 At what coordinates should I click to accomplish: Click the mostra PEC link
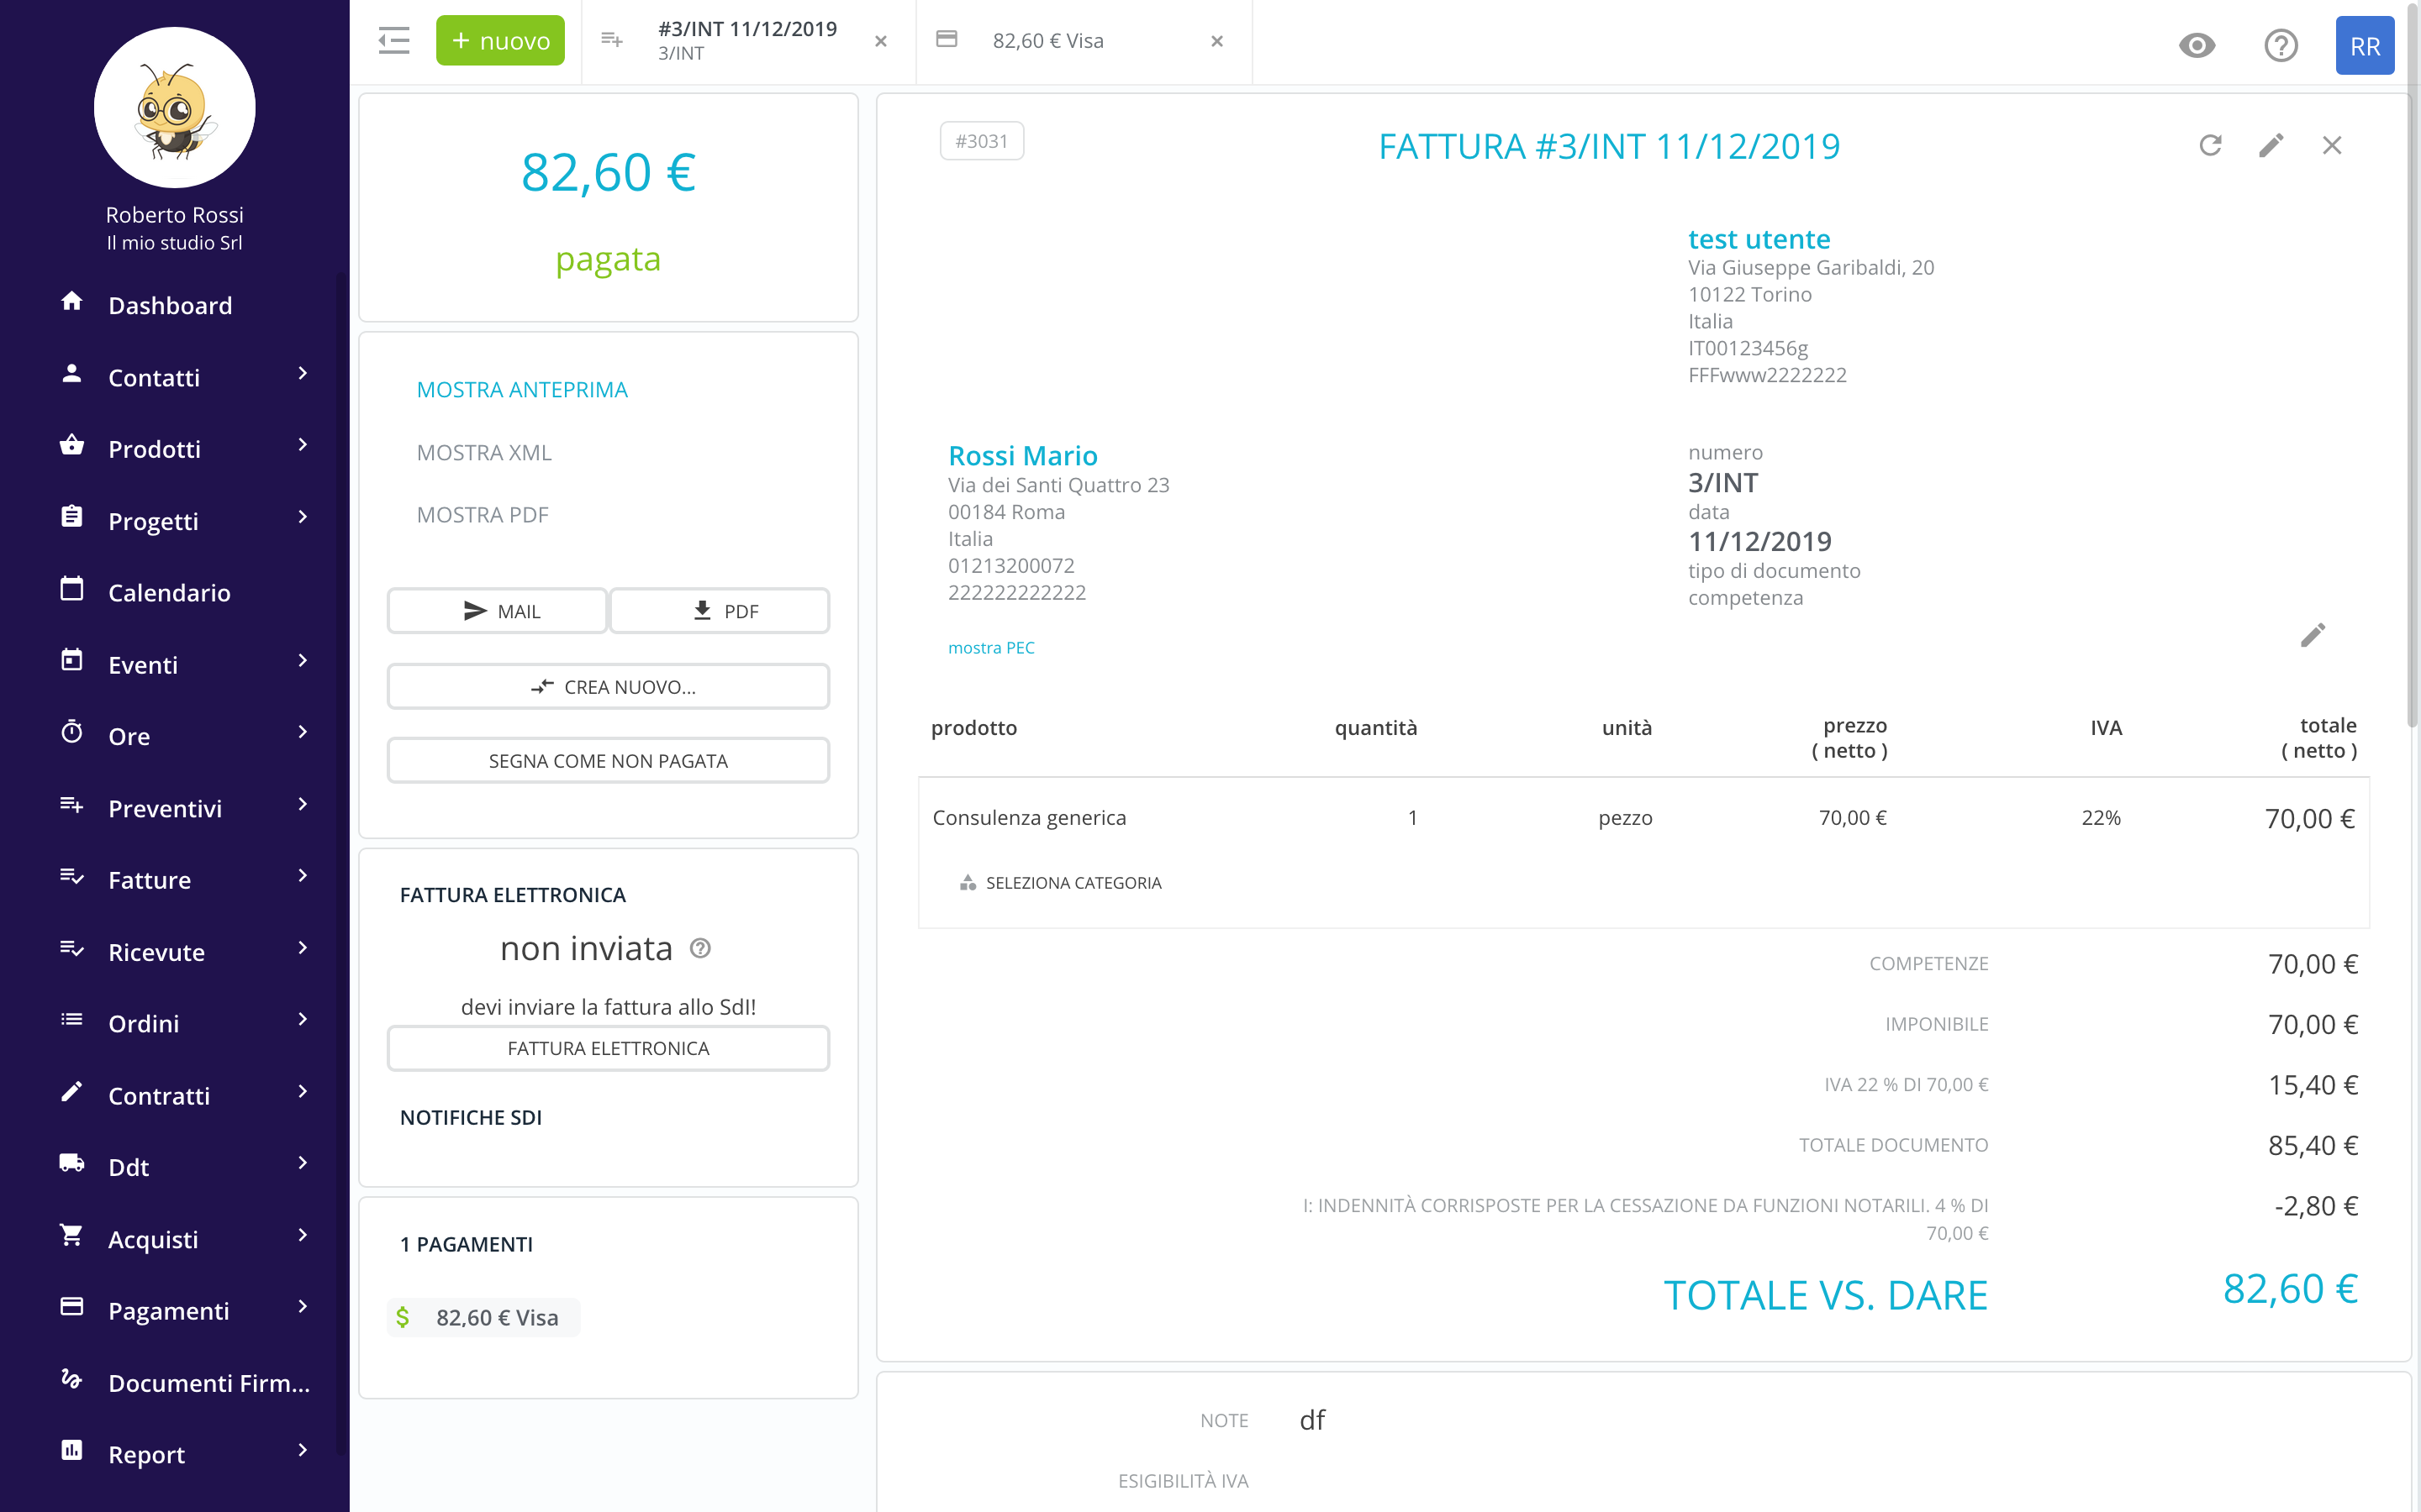click(x=990, y=648)
